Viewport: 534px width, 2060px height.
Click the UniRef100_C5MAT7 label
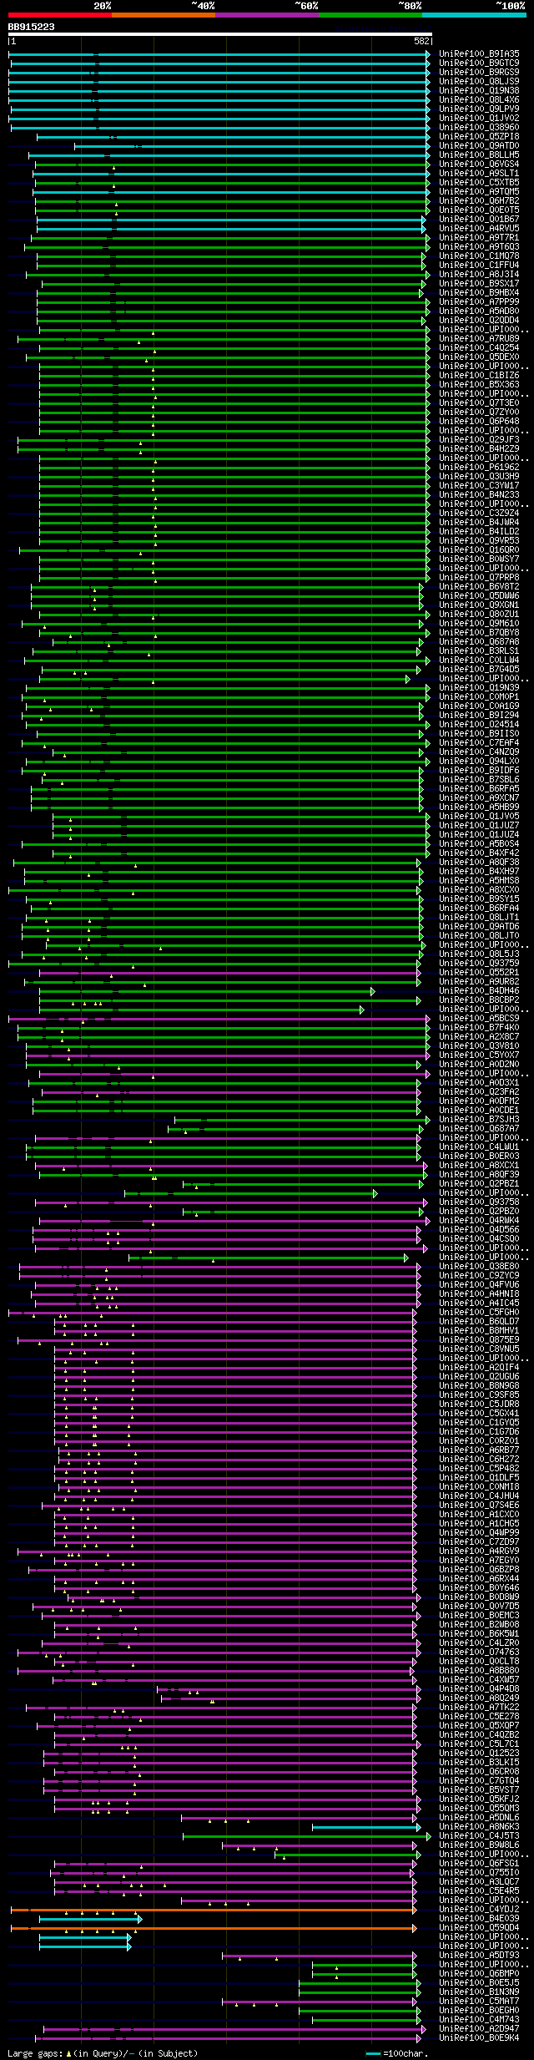click(x=479, y=2002)
